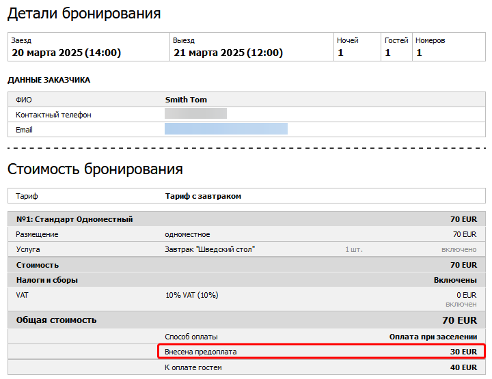The height and width of the screenshot is (379, 492).
Task: Click the 'включено' service status
Action: coord(459,249)
